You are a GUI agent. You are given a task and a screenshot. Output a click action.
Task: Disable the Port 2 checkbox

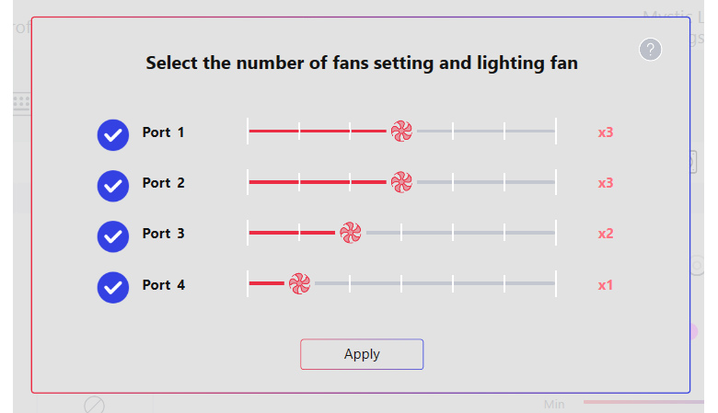(x=113, y=185)
